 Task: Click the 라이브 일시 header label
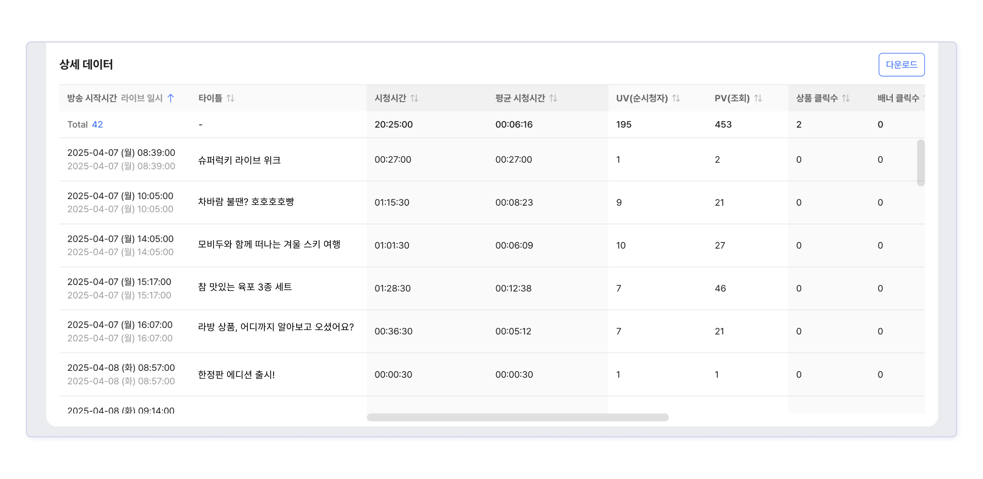coord(142,98)
